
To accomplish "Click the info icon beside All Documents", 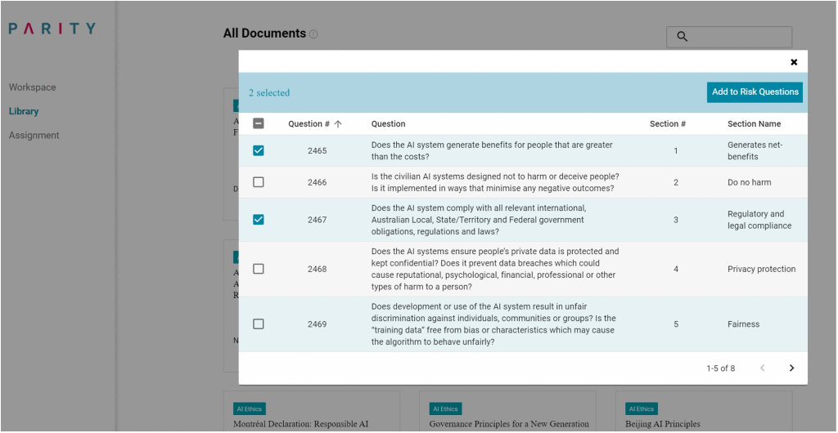I will pos(313,34).
